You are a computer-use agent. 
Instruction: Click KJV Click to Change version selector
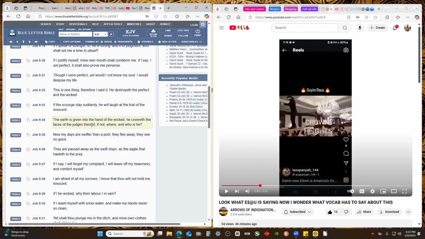coord(130,33)
